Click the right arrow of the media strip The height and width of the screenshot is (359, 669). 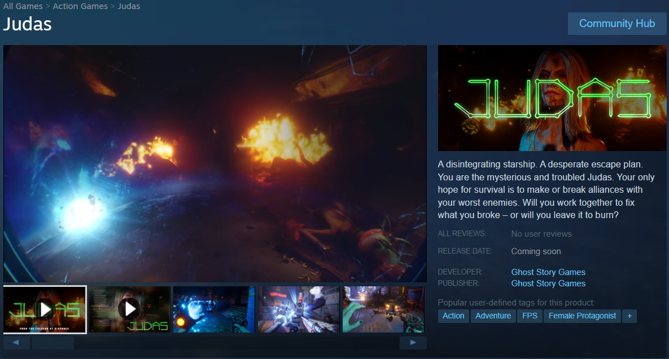[413, 343]
